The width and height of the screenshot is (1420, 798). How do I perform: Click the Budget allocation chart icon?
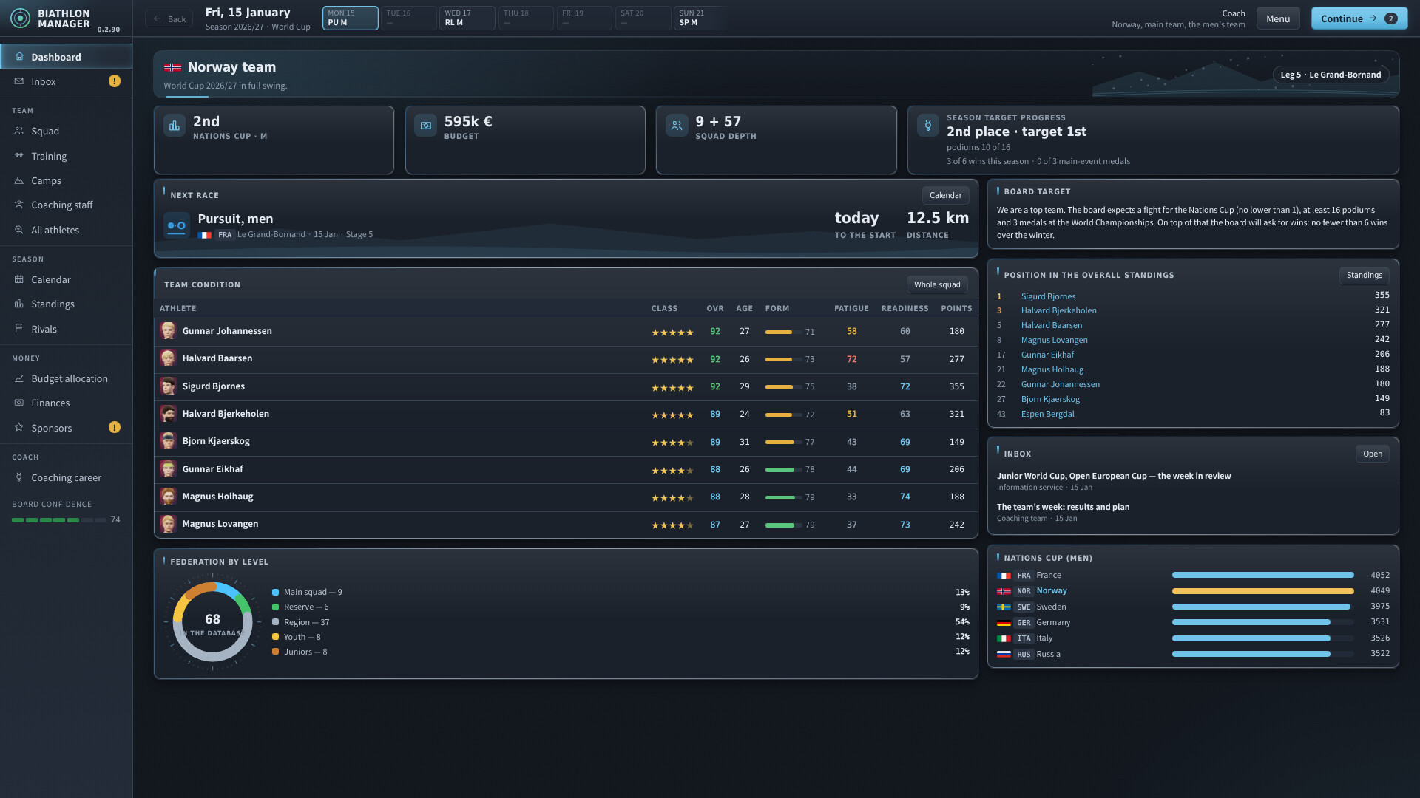pos(19,378)
